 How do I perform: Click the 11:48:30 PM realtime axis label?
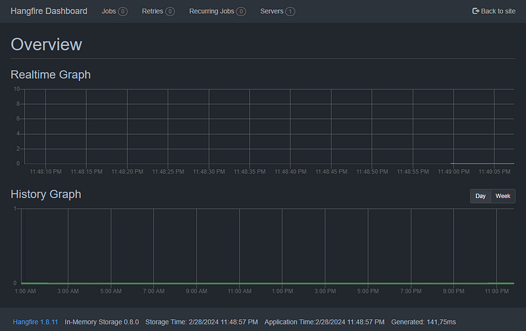(x=209, y=172)
